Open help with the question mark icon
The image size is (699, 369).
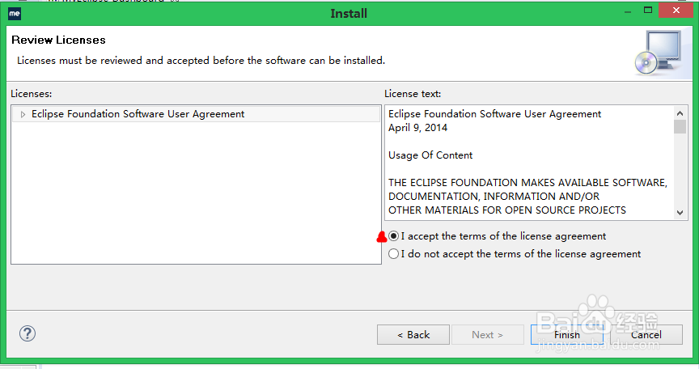(28, 333)
